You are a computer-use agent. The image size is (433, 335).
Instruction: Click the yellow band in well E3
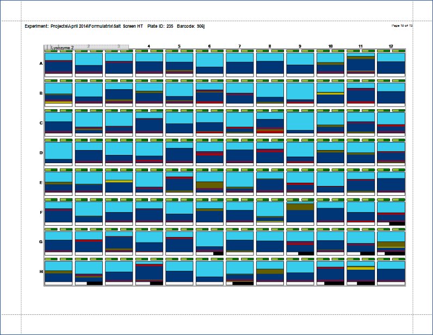(119, 181)
